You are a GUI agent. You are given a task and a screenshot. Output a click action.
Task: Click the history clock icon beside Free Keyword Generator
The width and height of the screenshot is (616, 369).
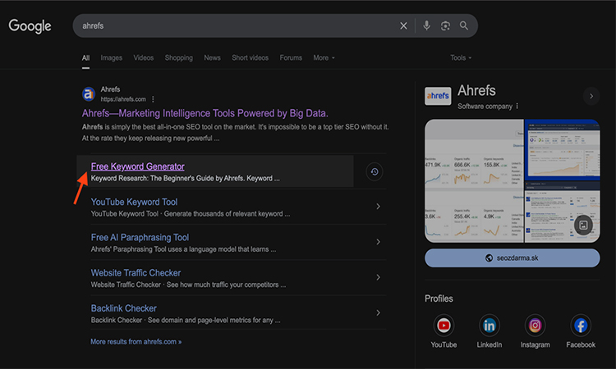click(375, 171)
